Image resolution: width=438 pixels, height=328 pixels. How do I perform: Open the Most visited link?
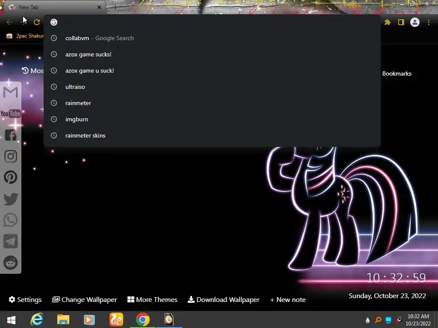click(x=33, y=70)
